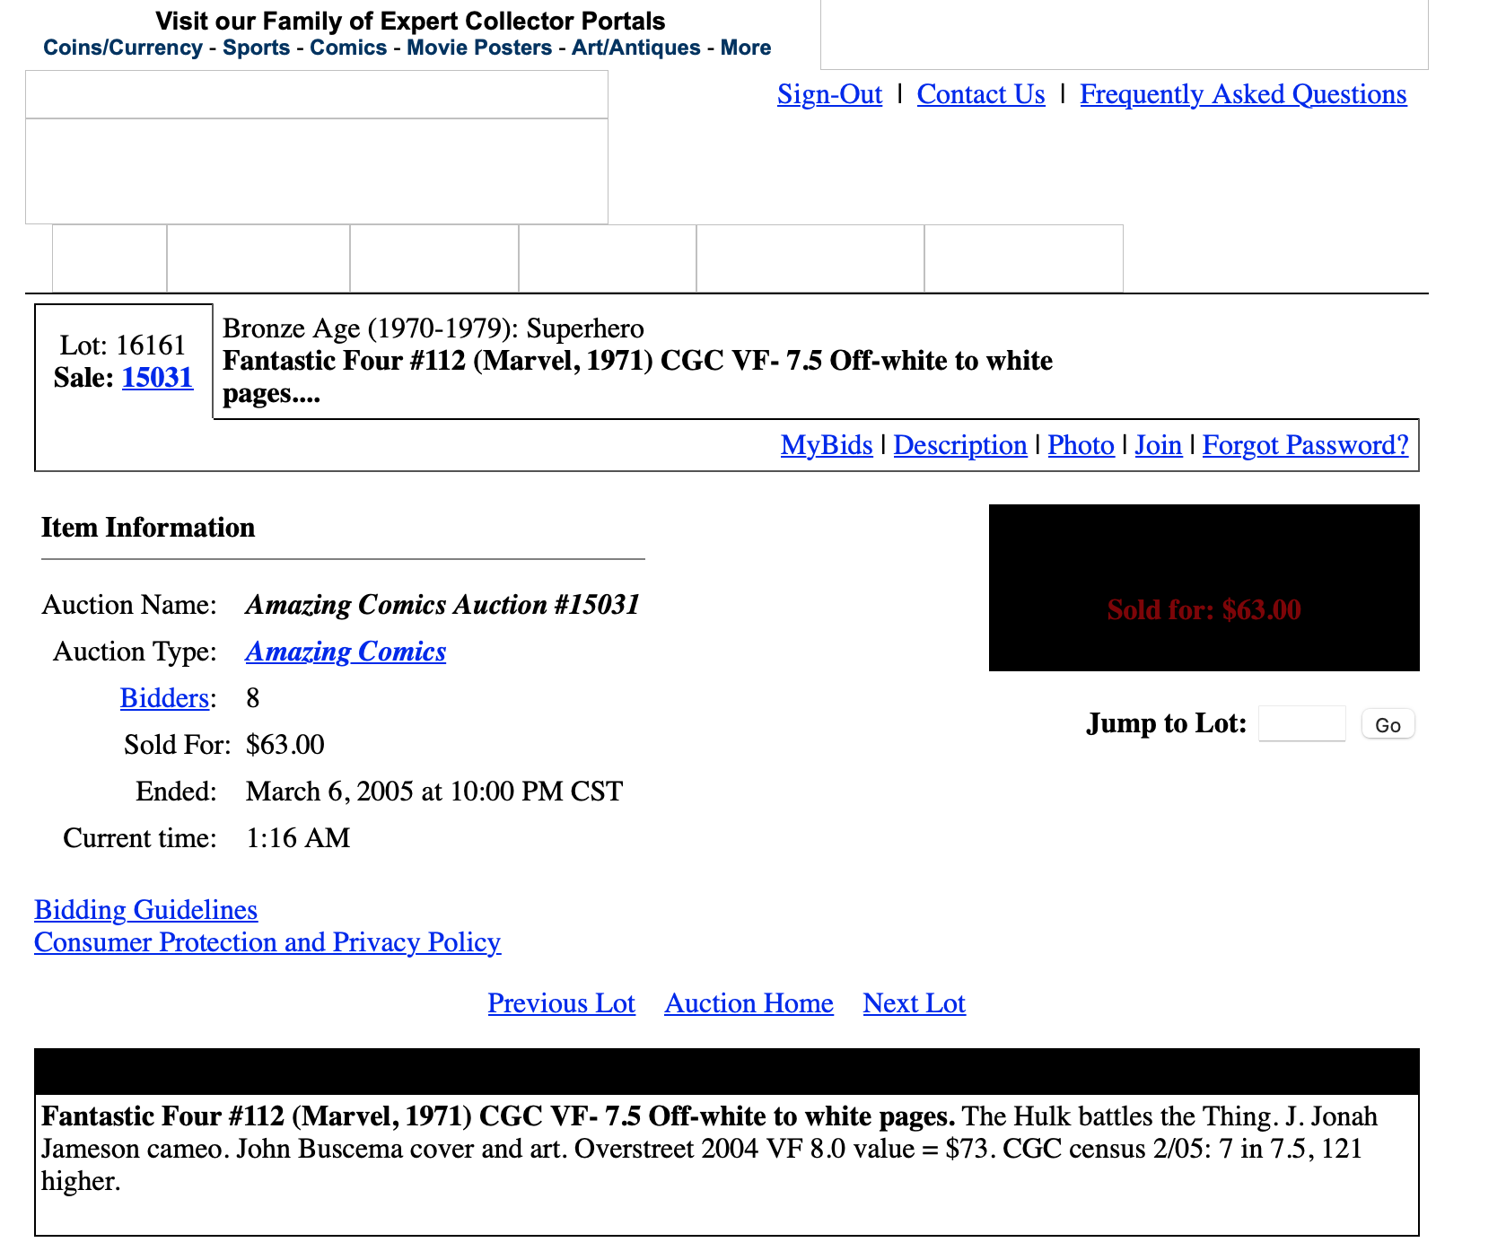Image resolution: width=1506 pixels, height=1260 pixels.
Task: Open the Coins/Currency portal link
Action: click(x=123, y=48)
